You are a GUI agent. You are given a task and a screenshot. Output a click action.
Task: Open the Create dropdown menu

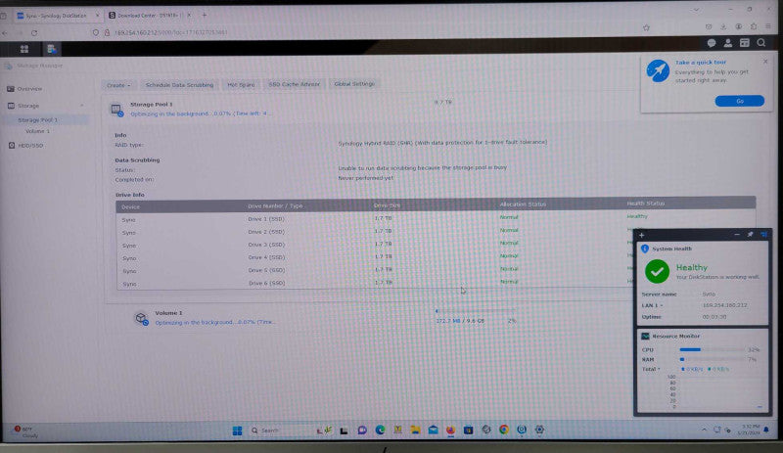pos(118,85)
